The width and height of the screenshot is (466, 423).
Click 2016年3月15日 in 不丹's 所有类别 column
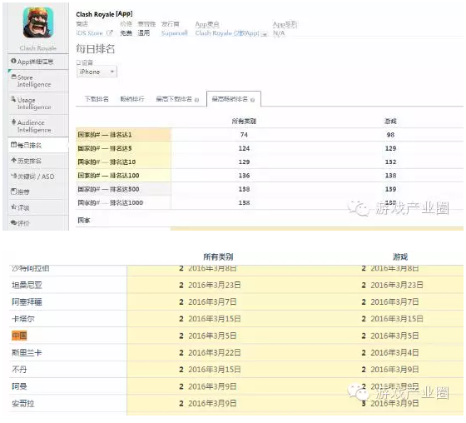click(215, 370)
